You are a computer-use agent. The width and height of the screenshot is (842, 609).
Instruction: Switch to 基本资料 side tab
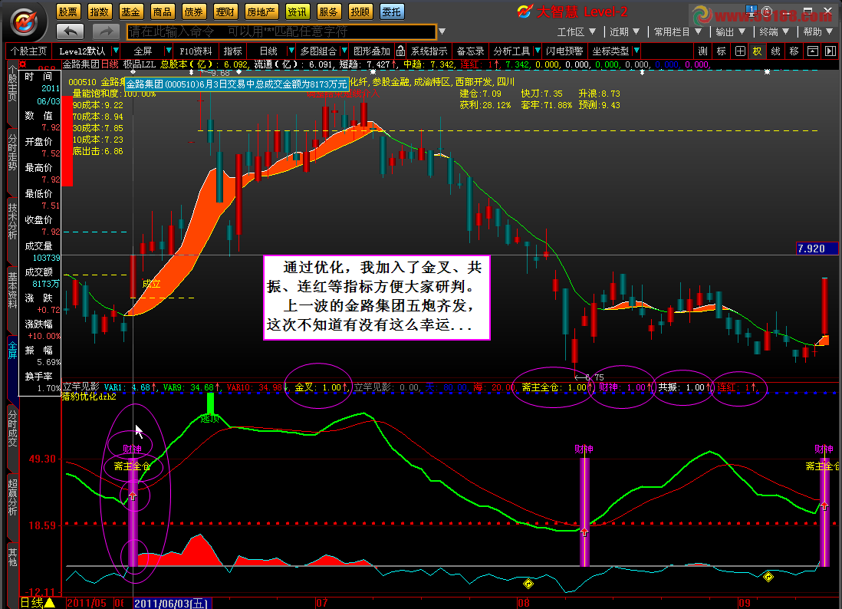12,289
